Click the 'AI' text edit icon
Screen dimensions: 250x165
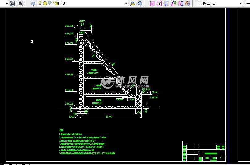click(x=181, y=3)
